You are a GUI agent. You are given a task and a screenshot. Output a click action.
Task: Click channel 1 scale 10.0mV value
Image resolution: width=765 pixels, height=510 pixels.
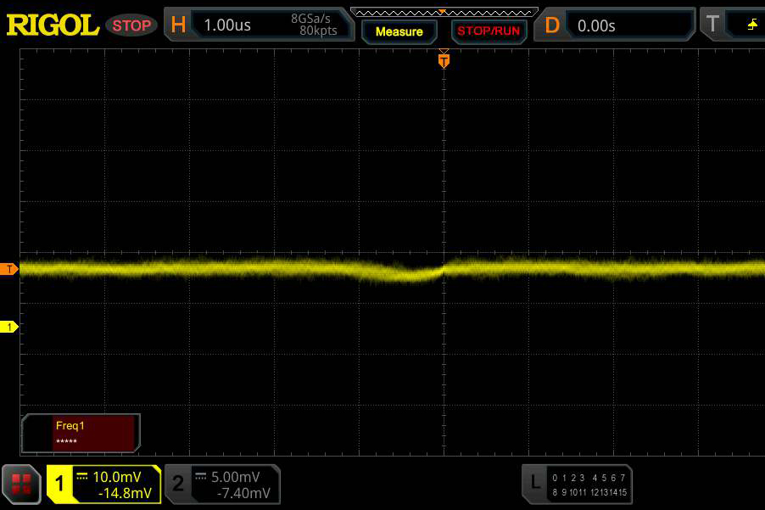coord(116,477)
